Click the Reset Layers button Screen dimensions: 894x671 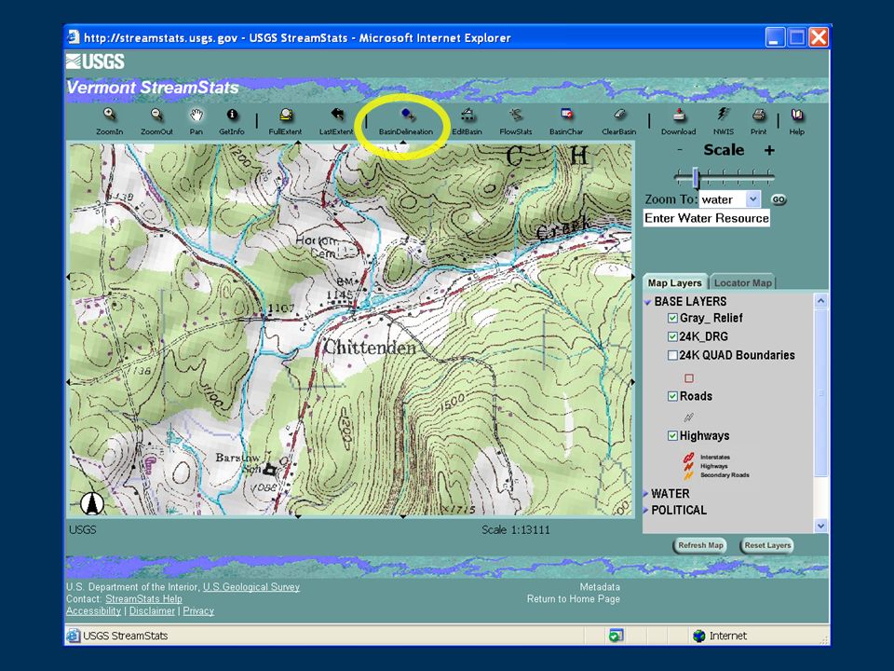[767, 545]
